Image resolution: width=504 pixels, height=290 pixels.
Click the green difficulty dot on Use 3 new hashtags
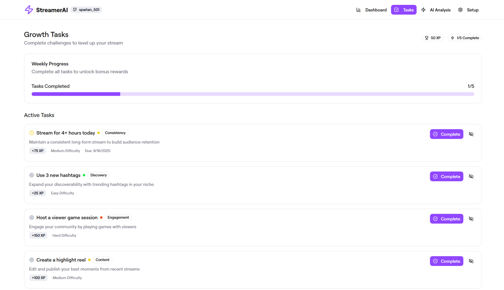(x=84, y=175)
